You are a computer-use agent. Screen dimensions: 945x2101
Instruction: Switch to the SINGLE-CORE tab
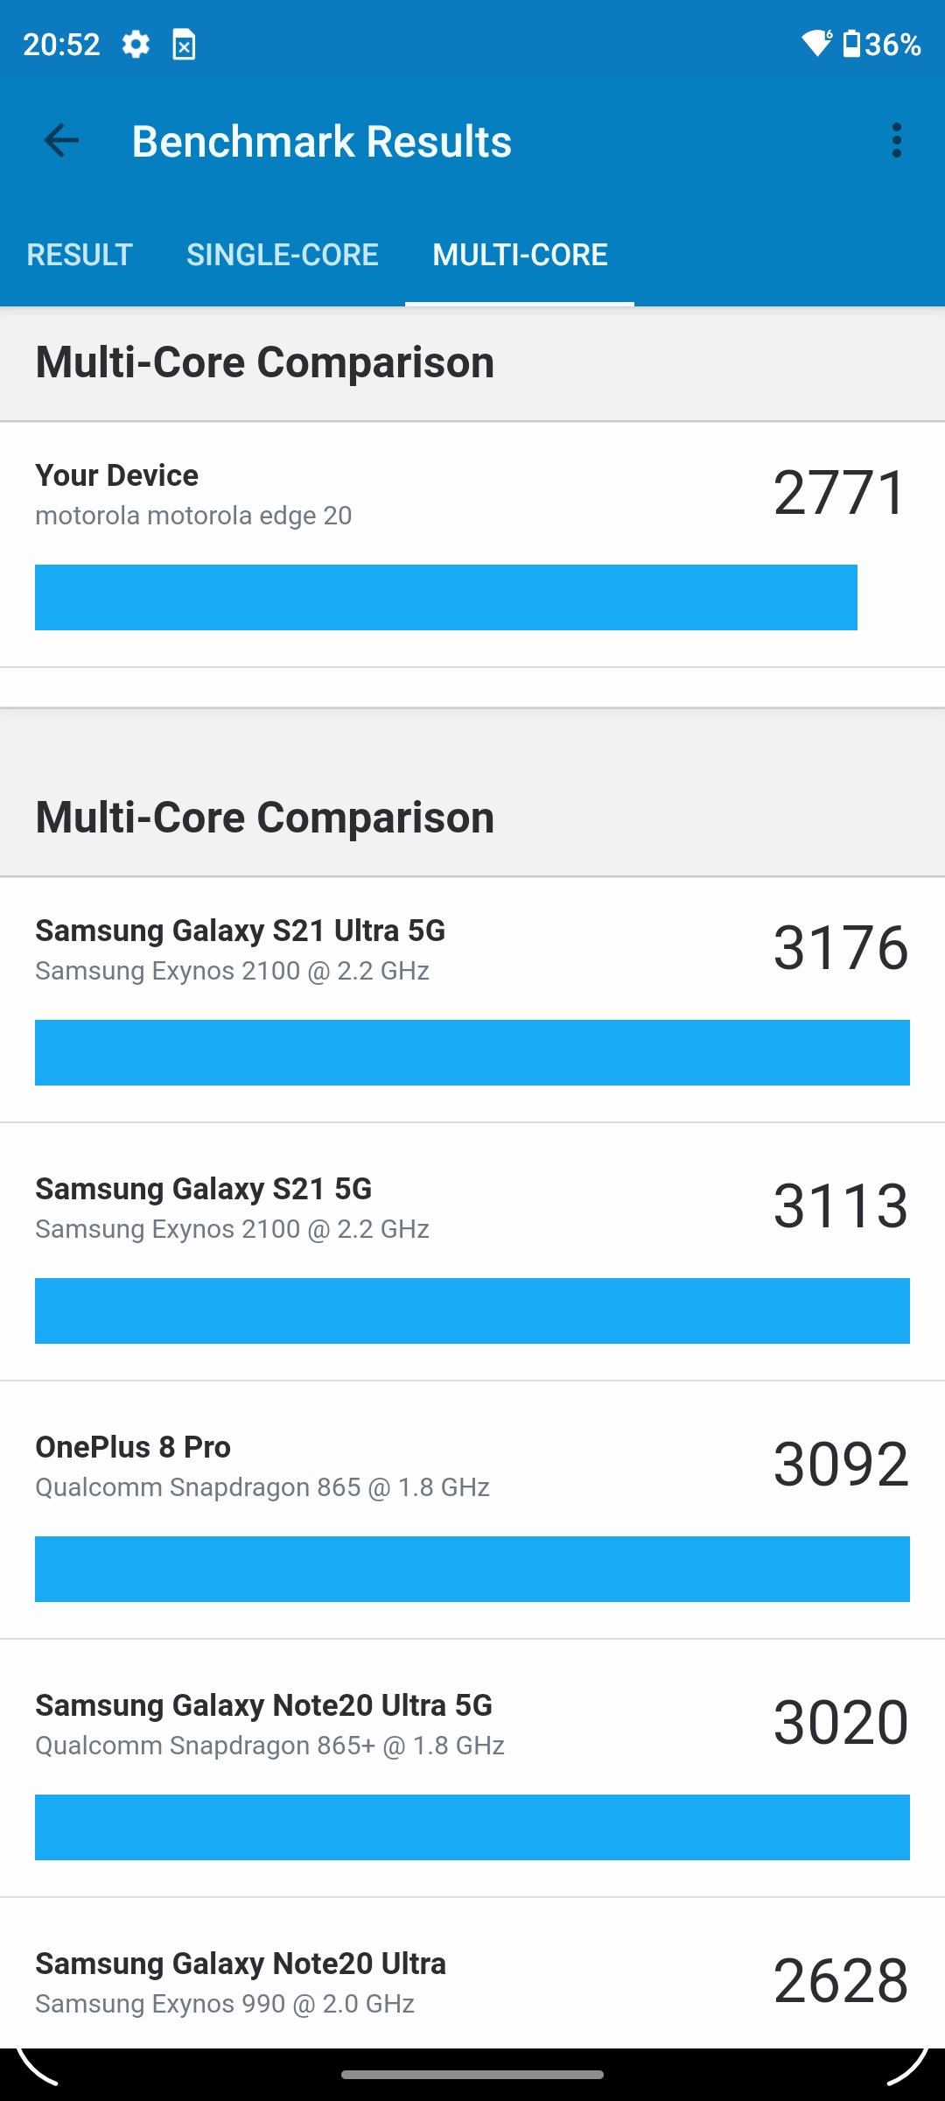(x=283, y=255)
